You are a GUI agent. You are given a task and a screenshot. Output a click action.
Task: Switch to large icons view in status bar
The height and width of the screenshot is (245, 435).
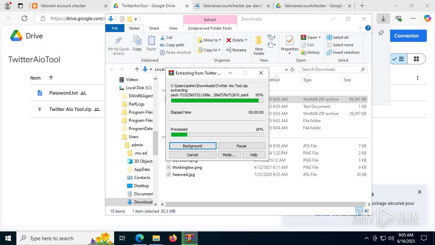pos(367,211)
